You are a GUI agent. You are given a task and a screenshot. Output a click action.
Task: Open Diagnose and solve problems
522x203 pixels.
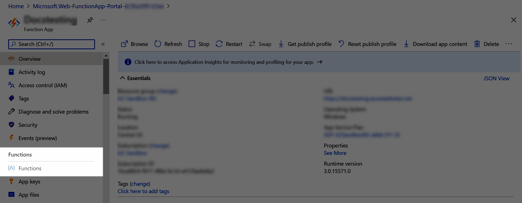51,111
